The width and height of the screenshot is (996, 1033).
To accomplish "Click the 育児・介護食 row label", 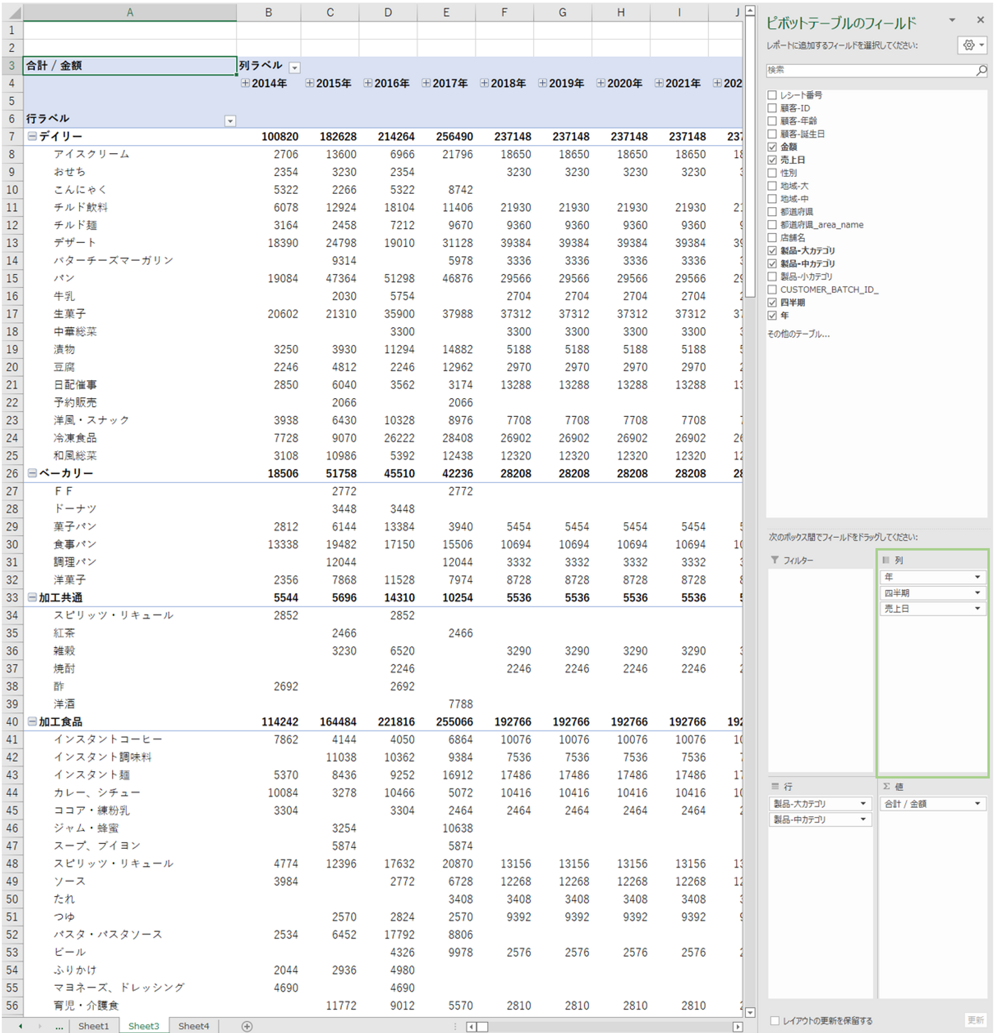I will [x=86, y=1005].
